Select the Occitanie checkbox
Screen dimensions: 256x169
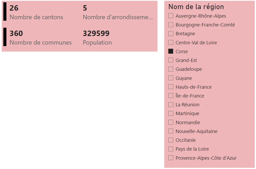click(171, 140)
